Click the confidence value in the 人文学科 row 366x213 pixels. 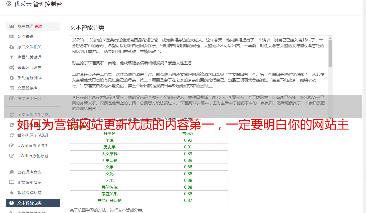188,154
